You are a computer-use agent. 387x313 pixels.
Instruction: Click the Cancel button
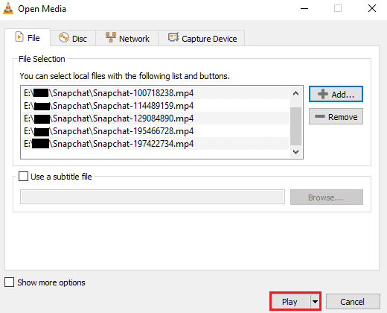tap(353, 302)
